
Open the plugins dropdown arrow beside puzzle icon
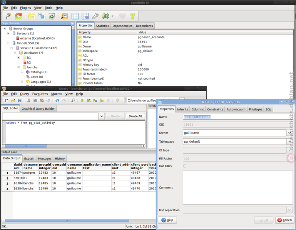coord(113,16)
